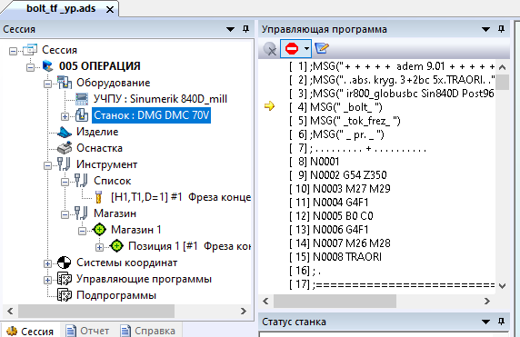The width and height of the screenshot is (520, 337).
Task: Pin the Сессия panel
Action: pyautogui.click(x=245, y=29)
